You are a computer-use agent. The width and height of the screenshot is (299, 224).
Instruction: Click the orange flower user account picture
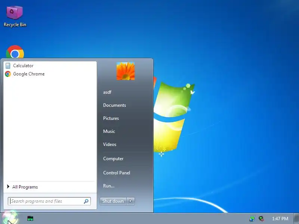(x=126, y=71)
